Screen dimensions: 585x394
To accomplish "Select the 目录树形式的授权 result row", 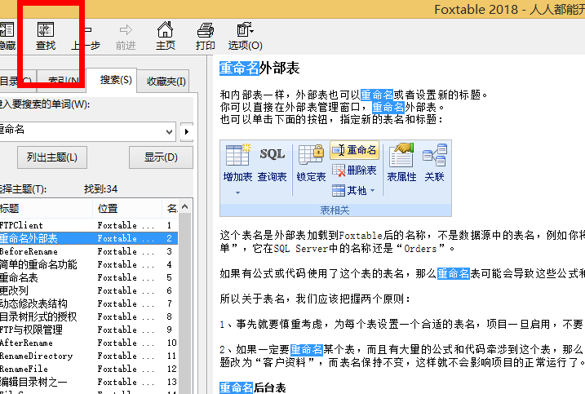I will pyautogui.click(x=89, y=317).
